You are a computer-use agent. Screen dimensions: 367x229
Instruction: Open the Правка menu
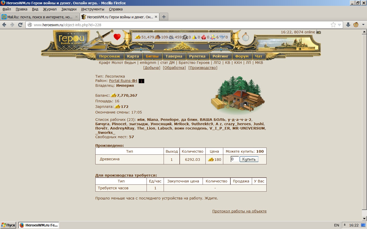21,9
